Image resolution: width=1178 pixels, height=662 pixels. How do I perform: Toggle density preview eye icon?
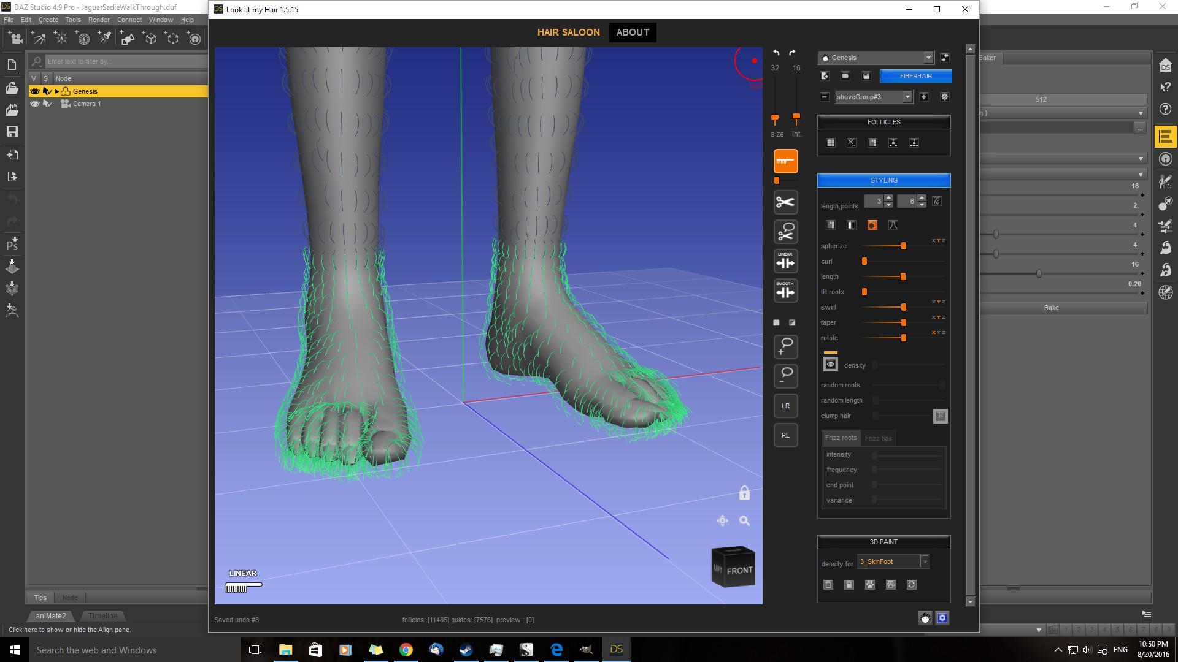tap(830, 365)
